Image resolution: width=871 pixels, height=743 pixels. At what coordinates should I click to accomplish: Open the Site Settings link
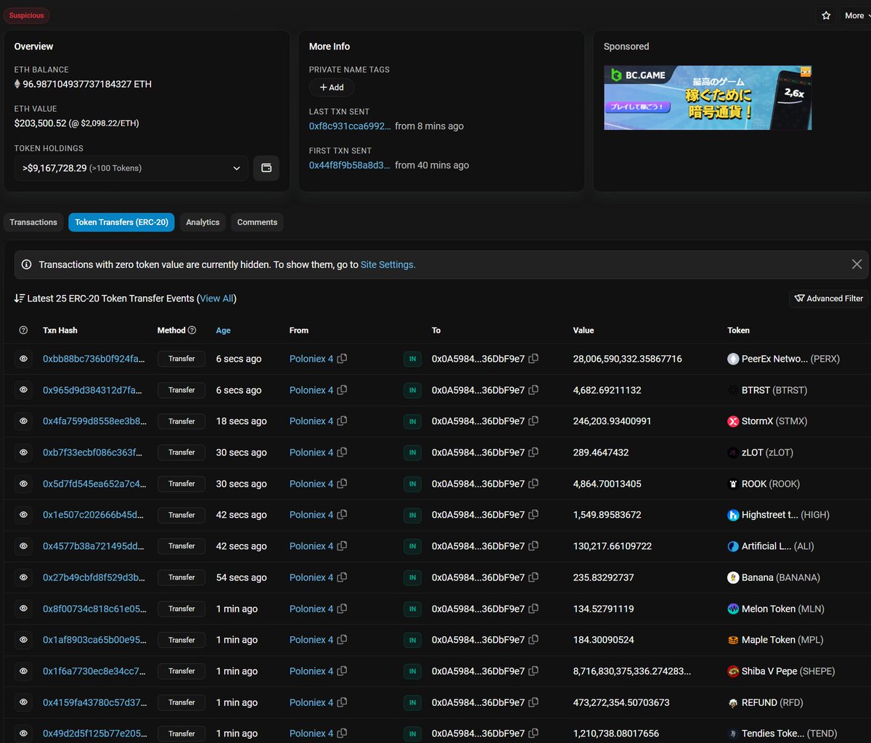coord(388,265)
